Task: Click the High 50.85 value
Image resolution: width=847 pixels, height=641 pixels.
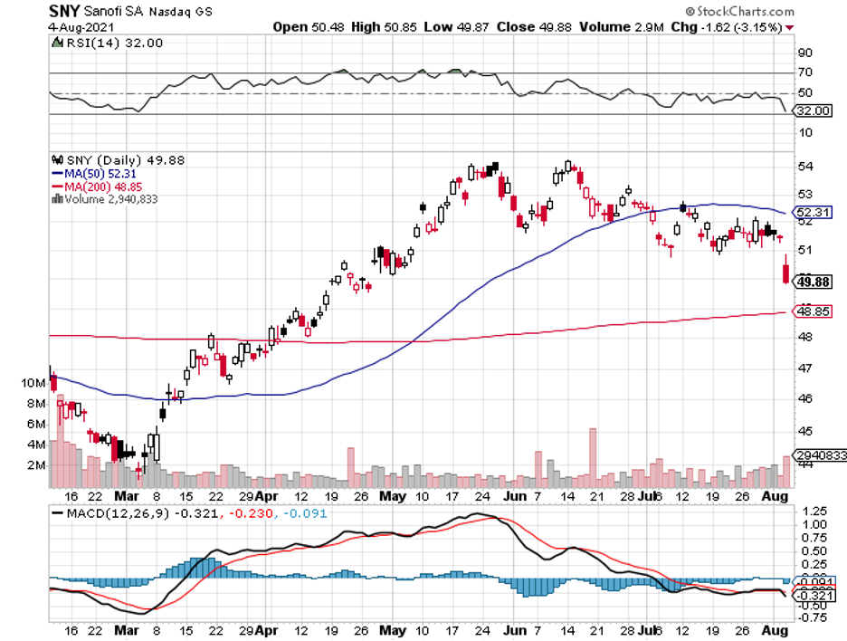Action: pos(384,27)
